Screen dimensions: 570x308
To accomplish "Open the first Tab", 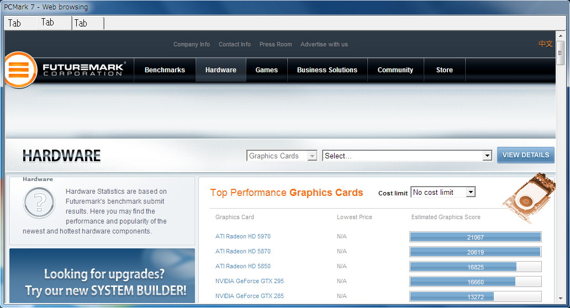I will click(21, 23).
